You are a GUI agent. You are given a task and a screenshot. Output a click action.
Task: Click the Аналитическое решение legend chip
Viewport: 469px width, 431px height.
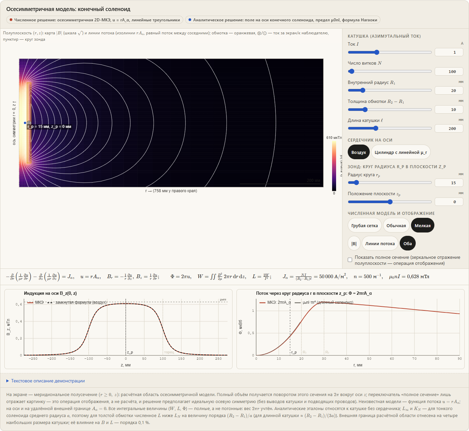pos(282,20)
